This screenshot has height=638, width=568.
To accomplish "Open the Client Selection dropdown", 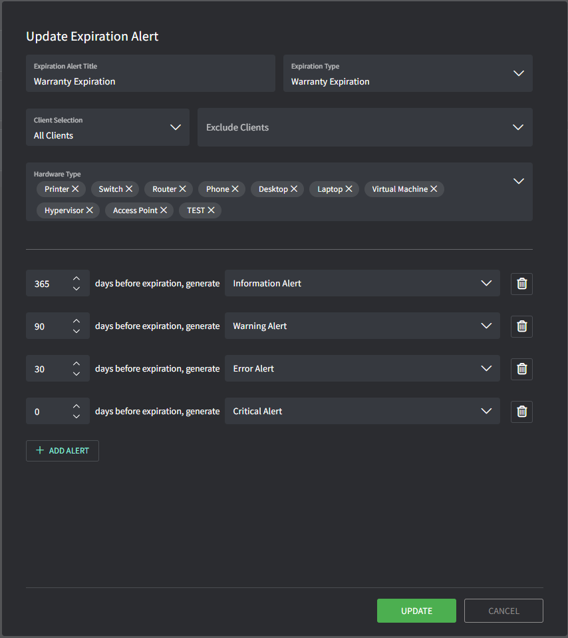I will pos(176,127).
